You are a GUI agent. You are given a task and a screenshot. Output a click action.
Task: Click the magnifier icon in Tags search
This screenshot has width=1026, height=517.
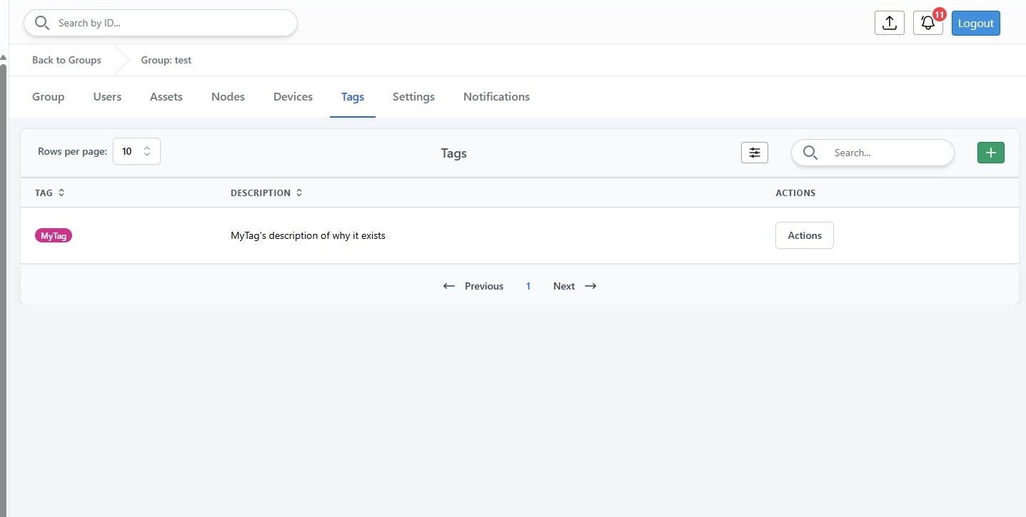(810, 153)
